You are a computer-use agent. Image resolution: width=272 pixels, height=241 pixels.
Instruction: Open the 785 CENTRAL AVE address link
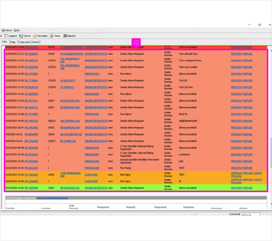70,121
